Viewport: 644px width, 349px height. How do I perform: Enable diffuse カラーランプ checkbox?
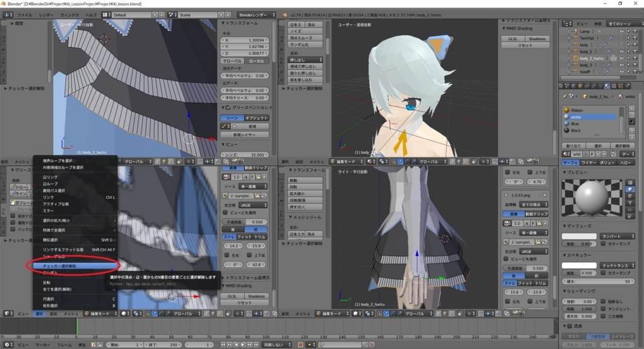click(603, 244)
